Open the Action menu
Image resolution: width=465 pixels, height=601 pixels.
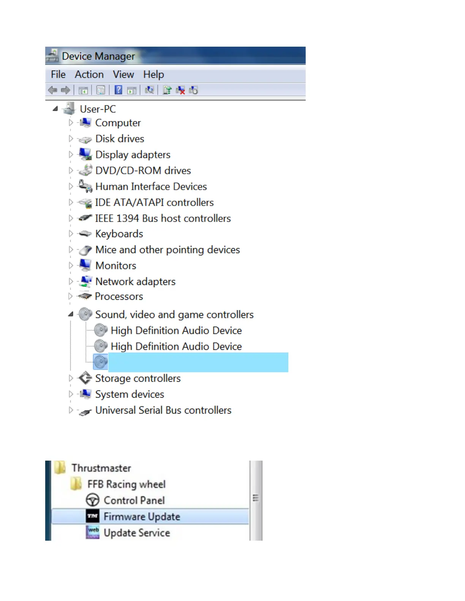point(89,74)
